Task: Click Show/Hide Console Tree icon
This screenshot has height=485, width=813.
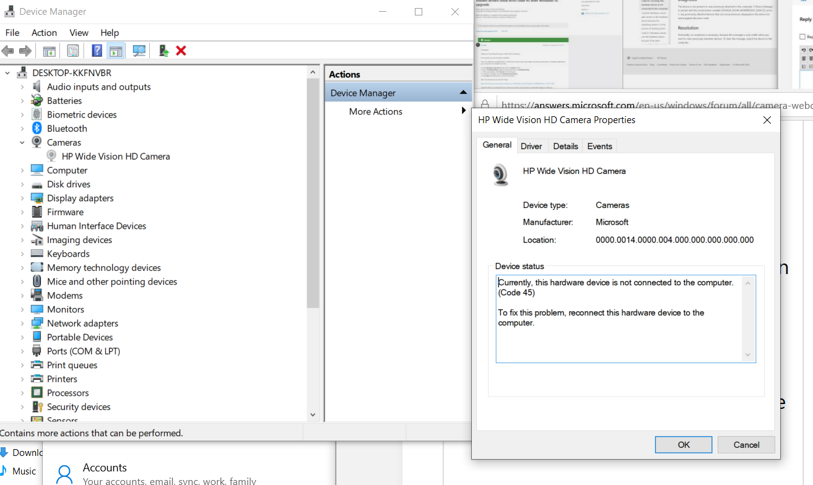Action: pyautogui.click(x=49, y=51)
